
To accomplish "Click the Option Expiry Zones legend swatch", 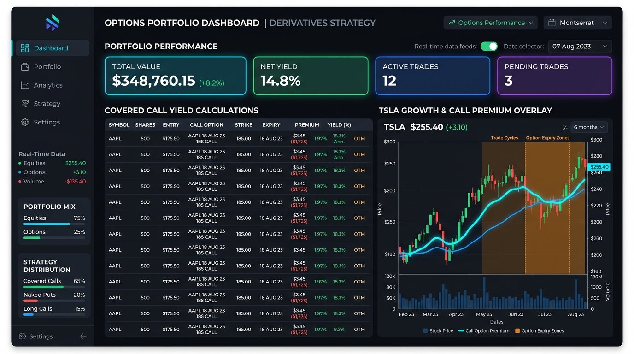I will [x=517, y=331].
